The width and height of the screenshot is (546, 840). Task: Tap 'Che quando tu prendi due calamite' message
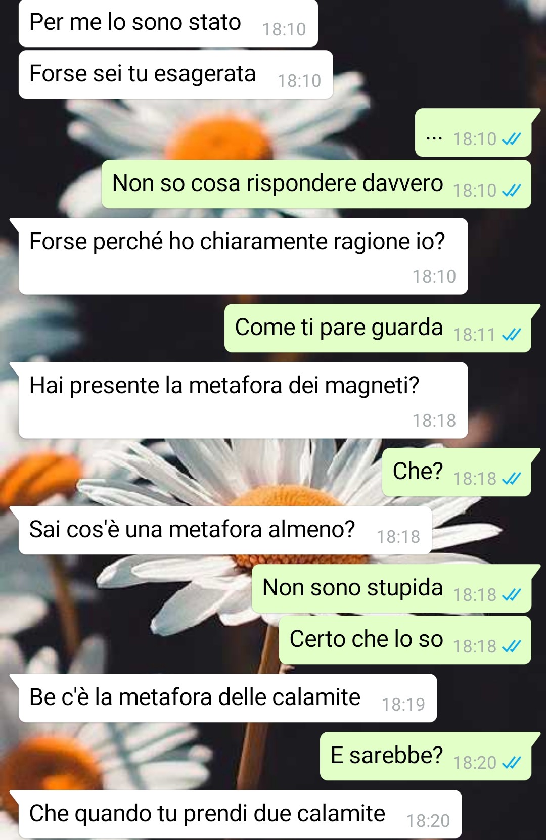(x=240, y=814)
